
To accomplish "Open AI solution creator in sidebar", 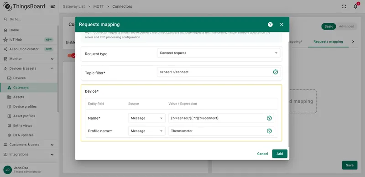I will point(29,49).
